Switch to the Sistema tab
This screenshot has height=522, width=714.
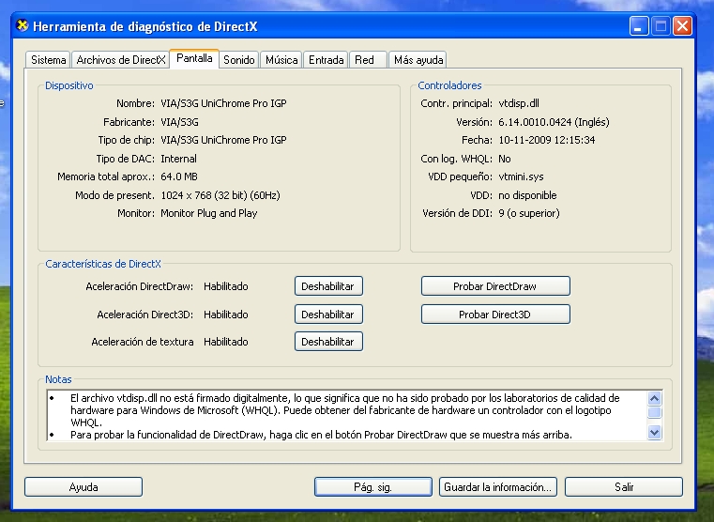48,60
